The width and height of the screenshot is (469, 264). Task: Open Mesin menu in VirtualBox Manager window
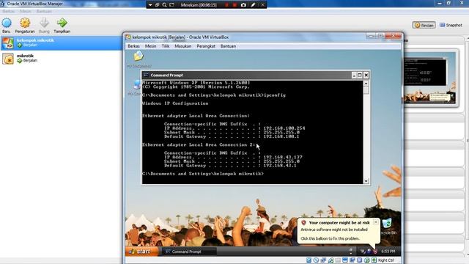coord(26,12)
